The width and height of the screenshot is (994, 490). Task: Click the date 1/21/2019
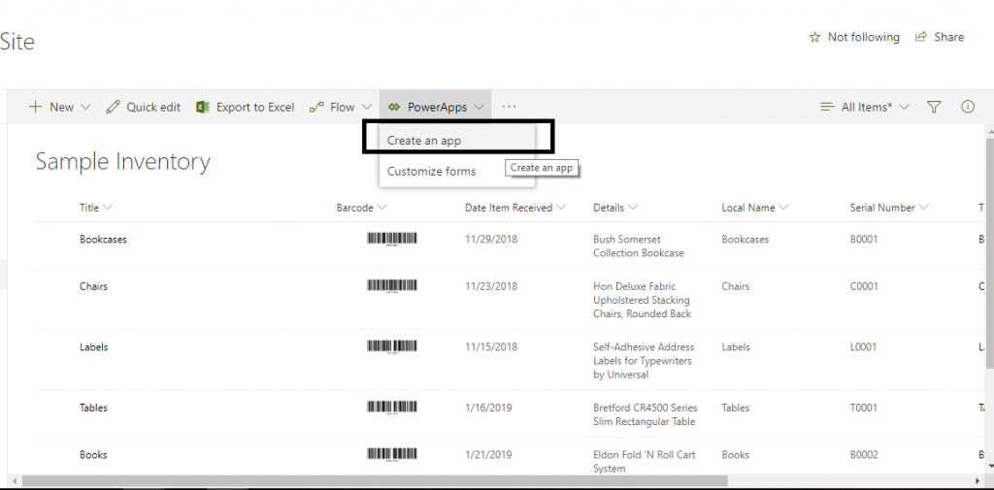point(489,454)
